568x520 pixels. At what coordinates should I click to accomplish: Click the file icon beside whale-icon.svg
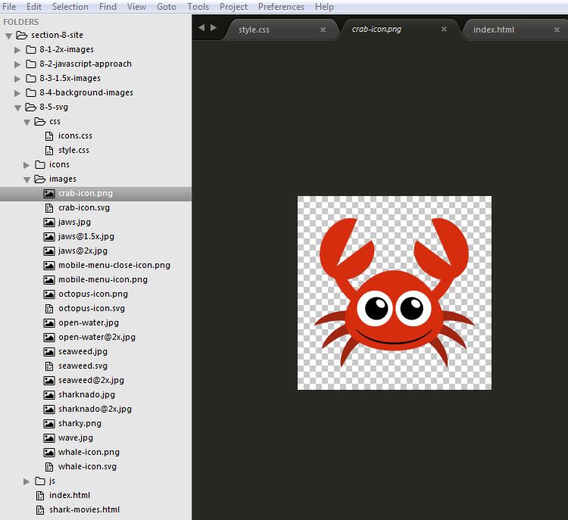point(49,467)
